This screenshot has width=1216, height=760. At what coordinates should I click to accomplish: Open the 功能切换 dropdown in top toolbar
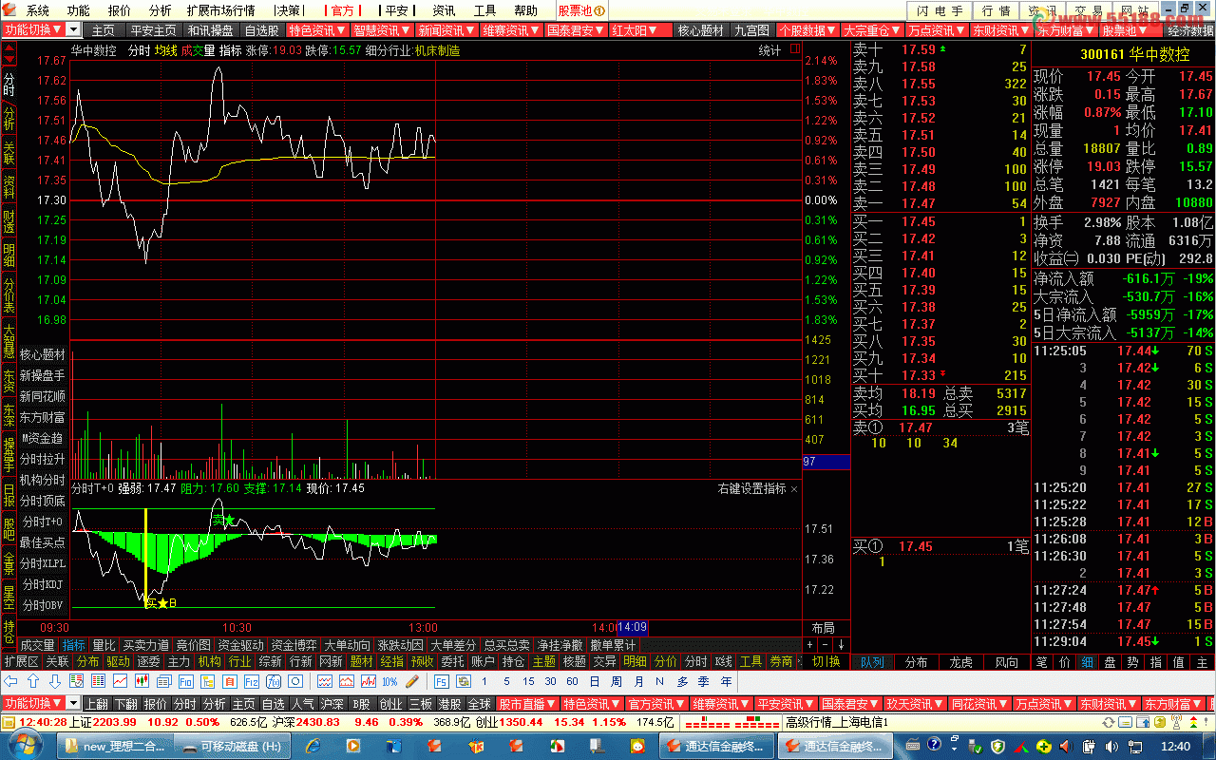[x=74, y=30]
